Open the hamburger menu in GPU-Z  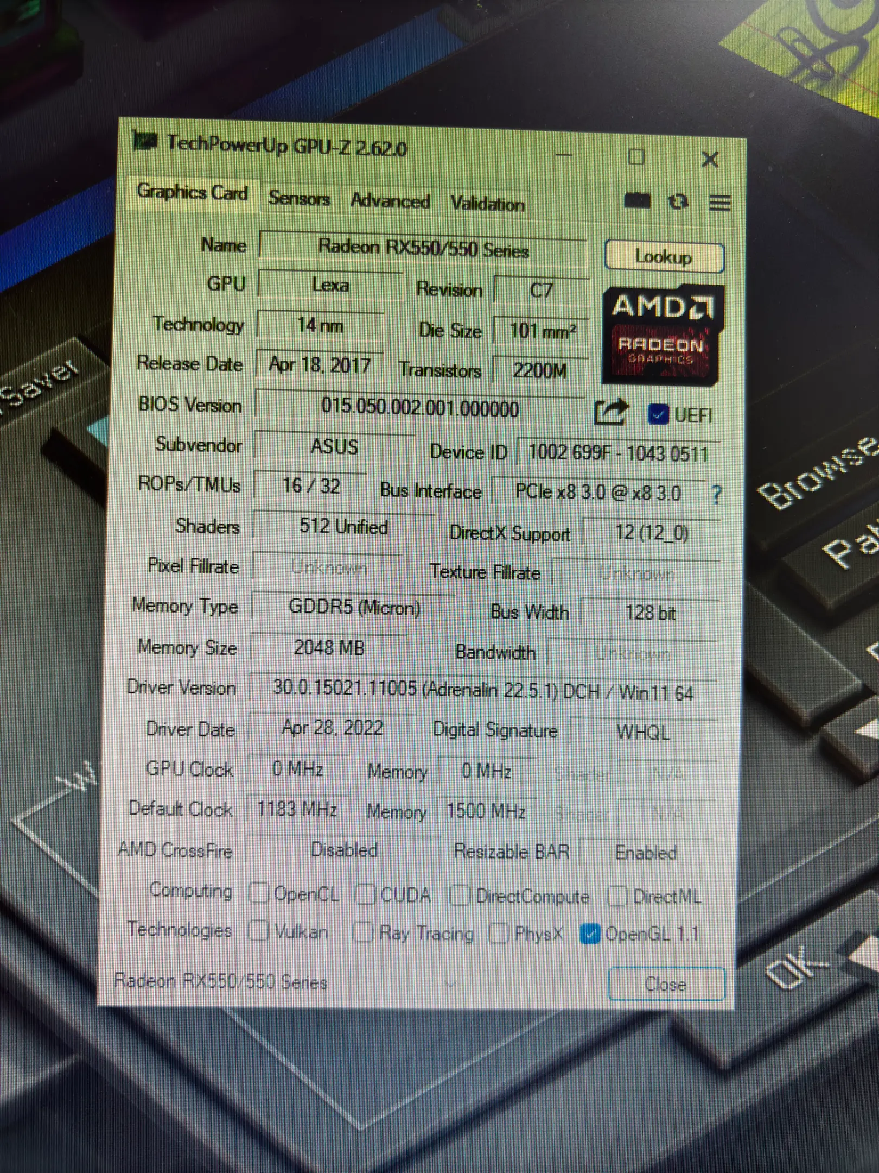pyautogui.click(x=719, y=203)
